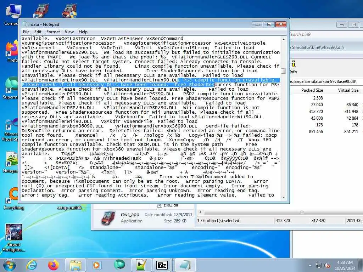The width and height of the screenshot is (363, 272).
Task: Select the setup-multi6 desktop item label
Action: coord(69,208)
